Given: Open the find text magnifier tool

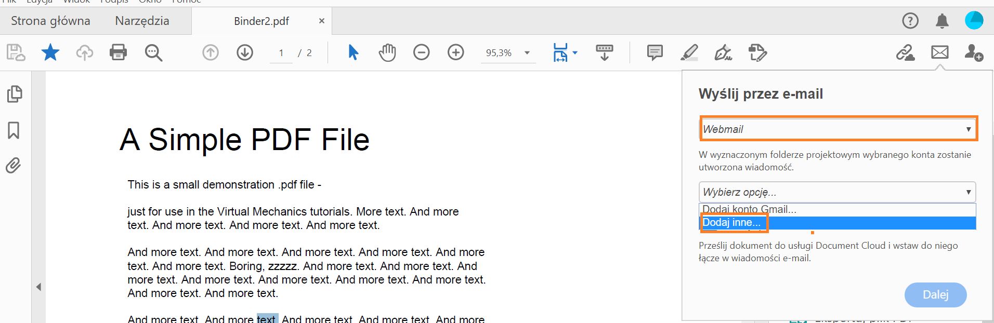Looking at the screenshot, I should 153,52.
